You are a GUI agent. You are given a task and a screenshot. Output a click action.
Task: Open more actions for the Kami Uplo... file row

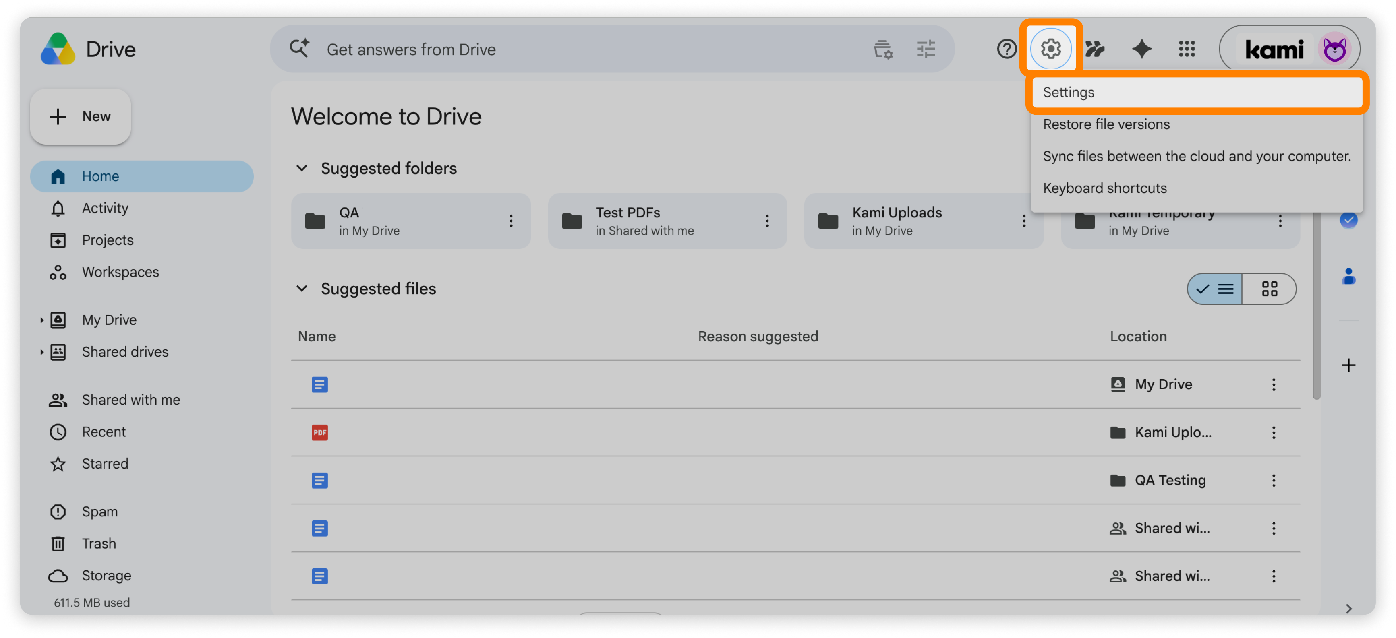pos(1273,433)
